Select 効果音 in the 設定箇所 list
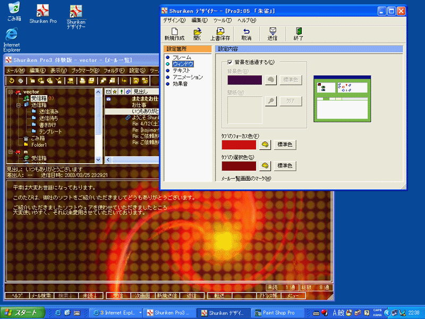425x319 pixels. coord(180,84)
